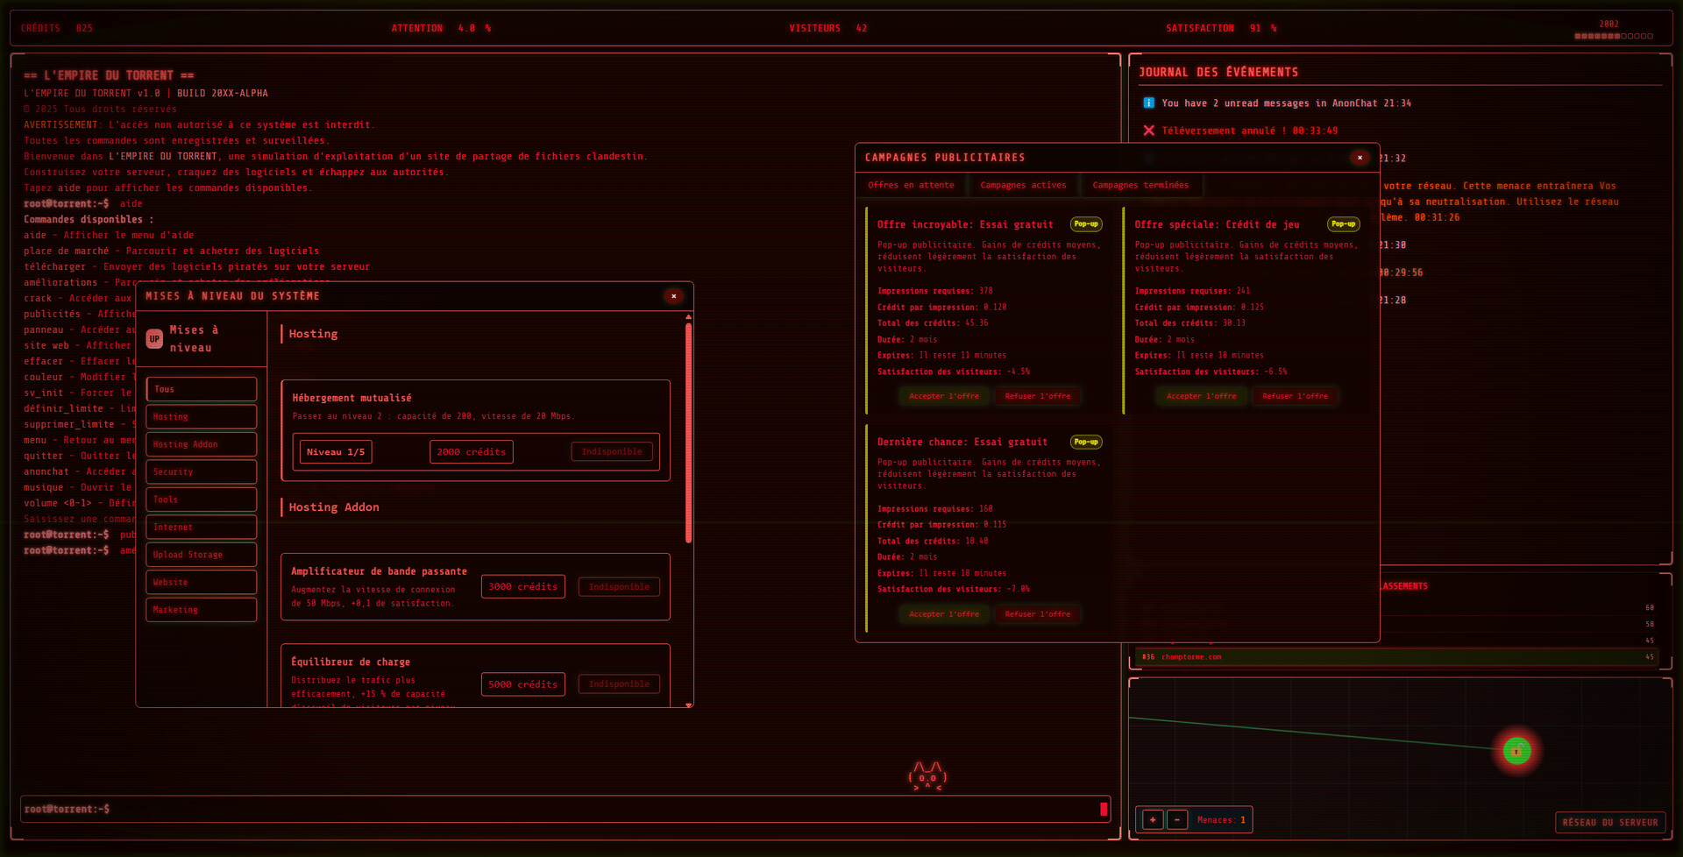This screenshot has height=857, width=1683.
Task: Select the green padlock node on network map
Action: tap(1516, 751)
